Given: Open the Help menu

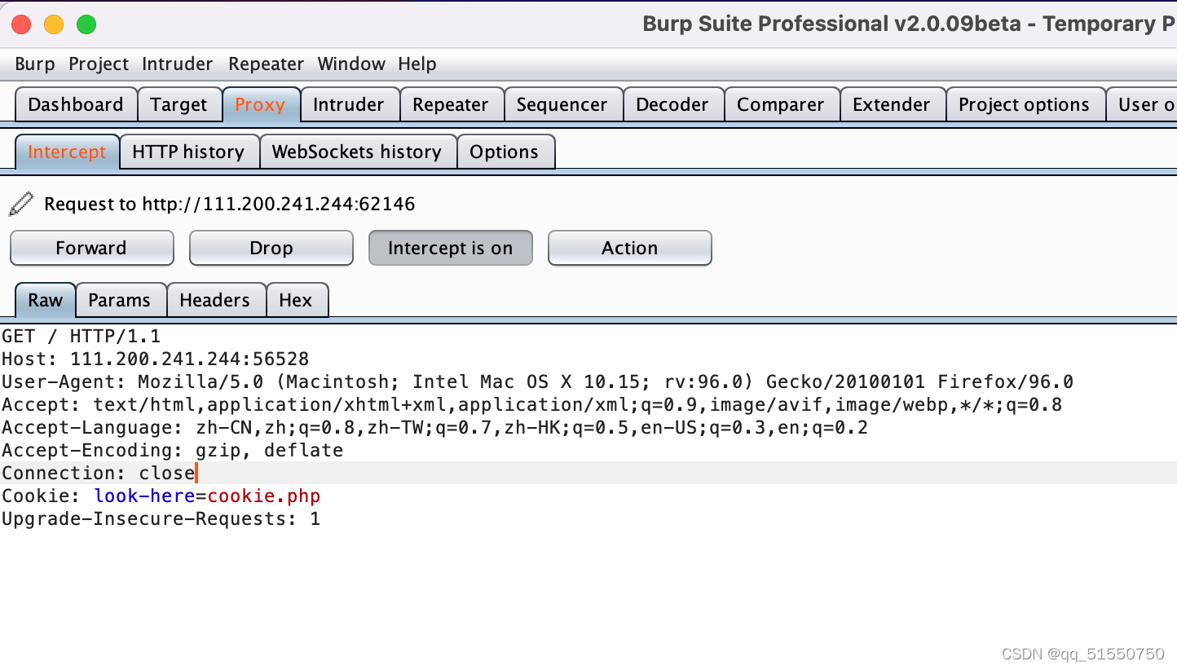Looking at the screenshot, I should 417,64.
